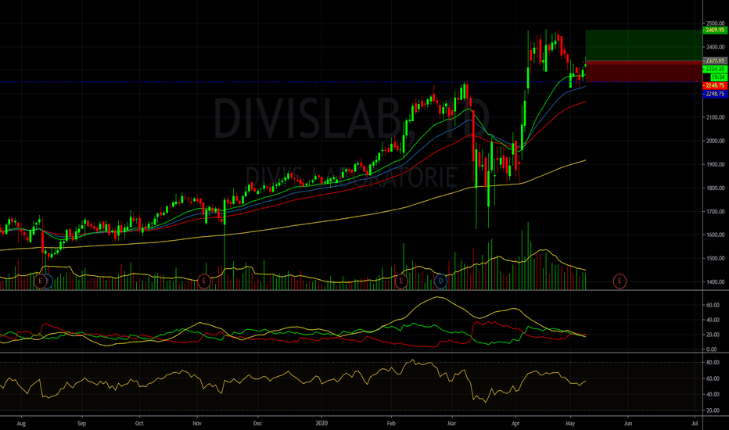
Task: Open the earnings E marker in mid-August
Action: [x=41, y=281]
